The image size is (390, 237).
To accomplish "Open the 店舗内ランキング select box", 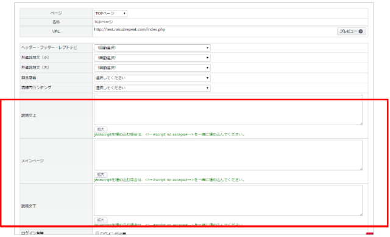I will [x=152, y=88].
